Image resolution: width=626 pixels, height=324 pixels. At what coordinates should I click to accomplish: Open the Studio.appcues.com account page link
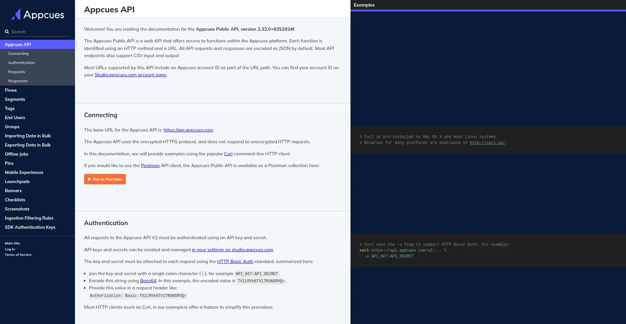click(x=130, y=75)
